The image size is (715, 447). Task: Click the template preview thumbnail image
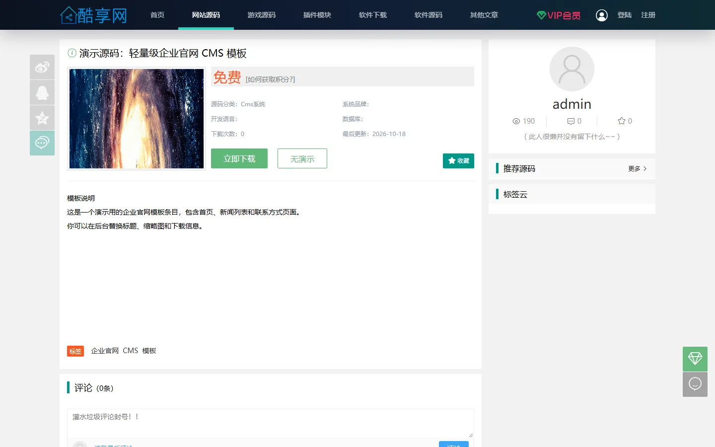(137, 119)
